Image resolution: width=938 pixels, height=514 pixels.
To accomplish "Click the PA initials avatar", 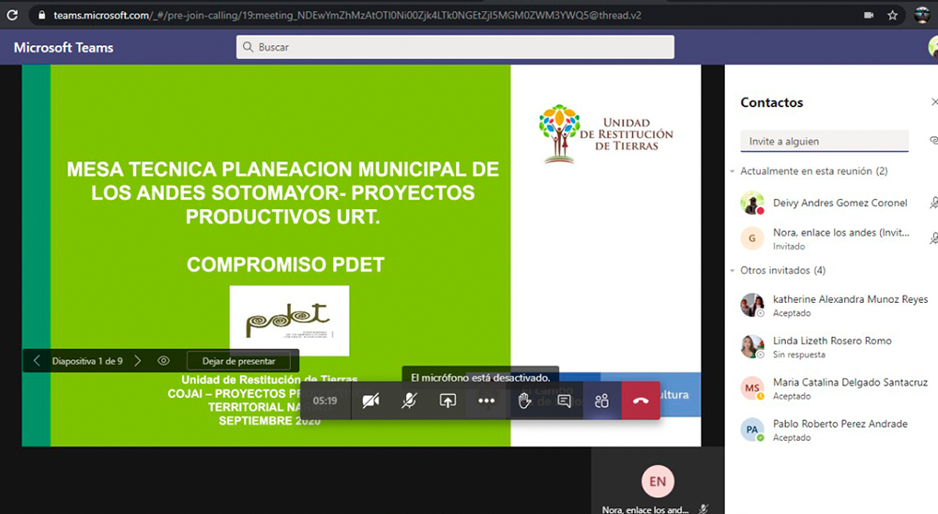I will tap(752, 430).
